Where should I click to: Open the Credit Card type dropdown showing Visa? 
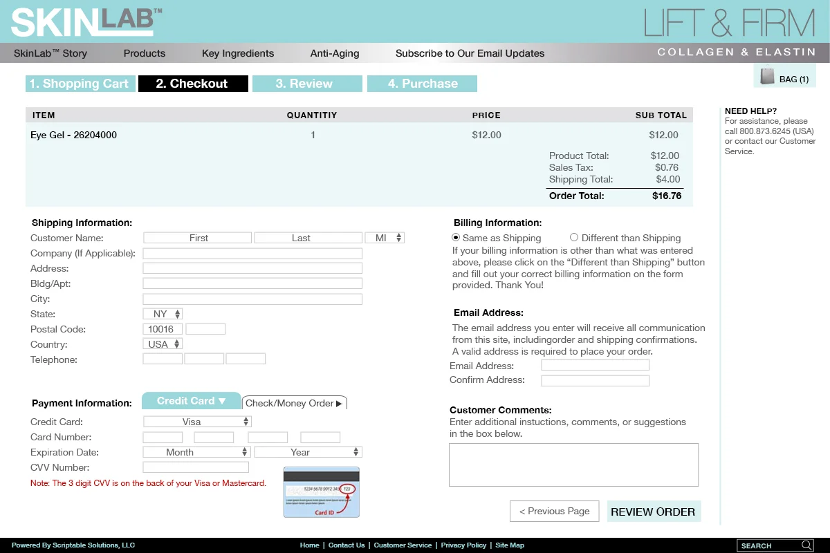196,421
